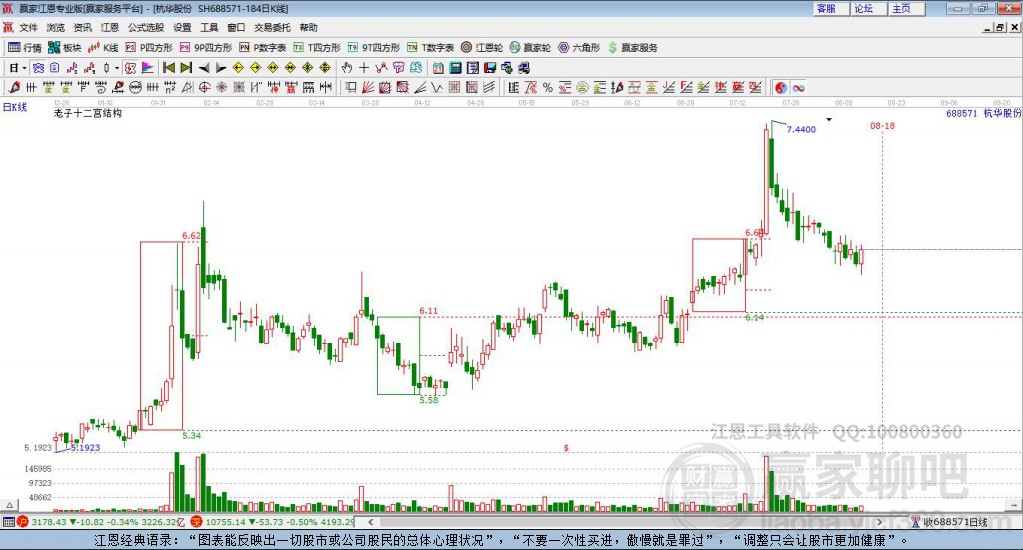Open the 文件 menu

pos(28,27)
